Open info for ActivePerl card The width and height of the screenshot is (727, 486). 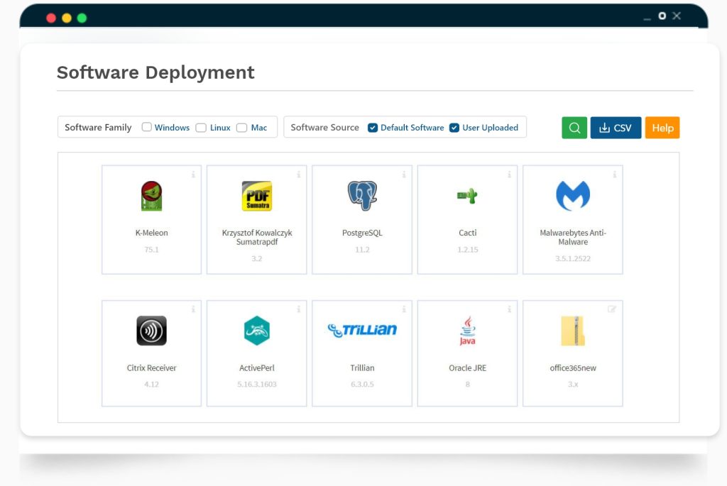coord(299,309)
